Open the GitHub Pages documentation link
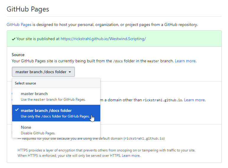The height and width of the screenshot is (168, 228). click(x=19, y=25)
